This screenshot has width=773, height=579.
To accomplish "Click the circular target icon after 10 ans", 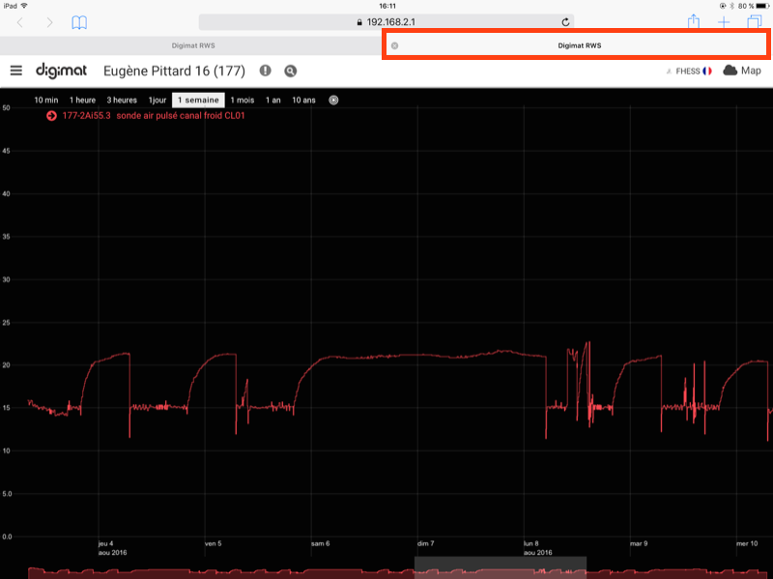I will [333, 101].
